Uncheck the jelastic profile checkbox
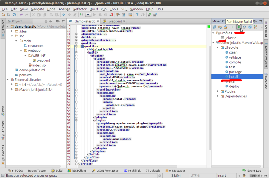 [x=223, y=38]
